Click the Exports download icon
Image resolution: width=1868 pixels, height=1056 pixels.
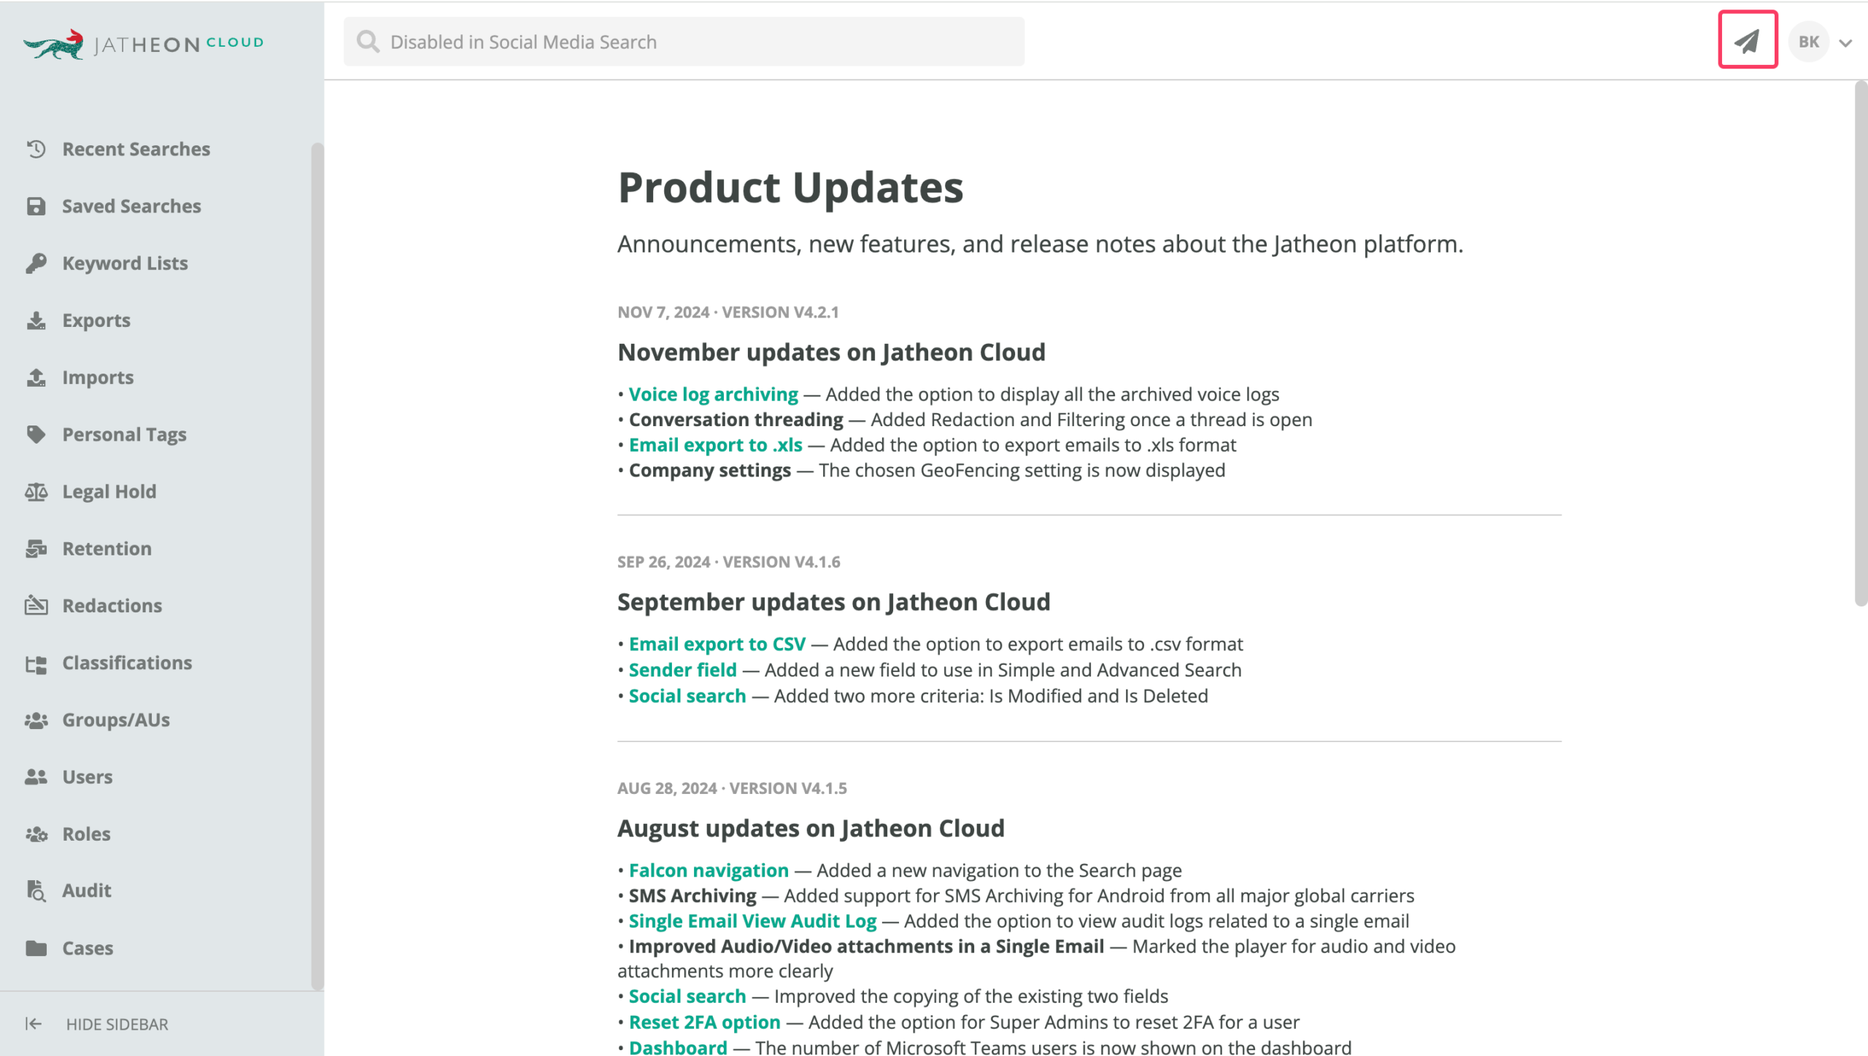point(36,320)
